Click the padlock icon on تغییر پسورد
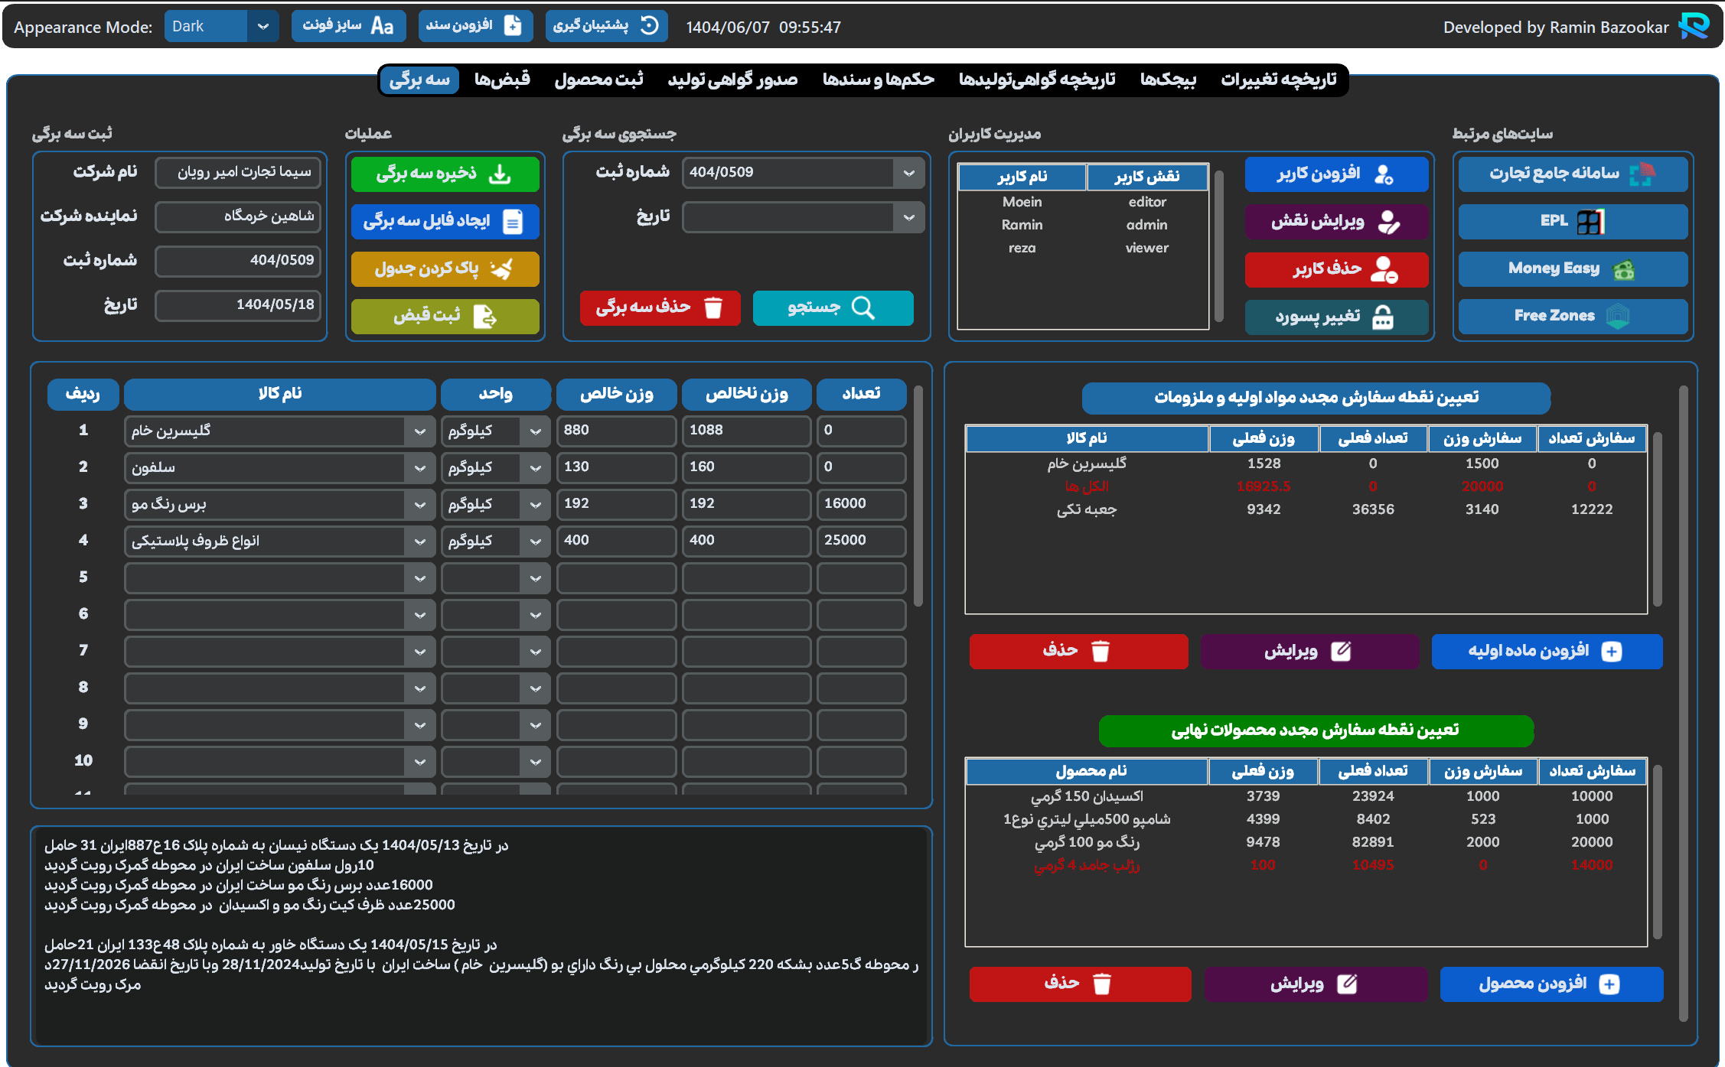Image resolution: width=1725 pixels, height=1067 pixels. pyautogui.click(x=1382, y=317)
